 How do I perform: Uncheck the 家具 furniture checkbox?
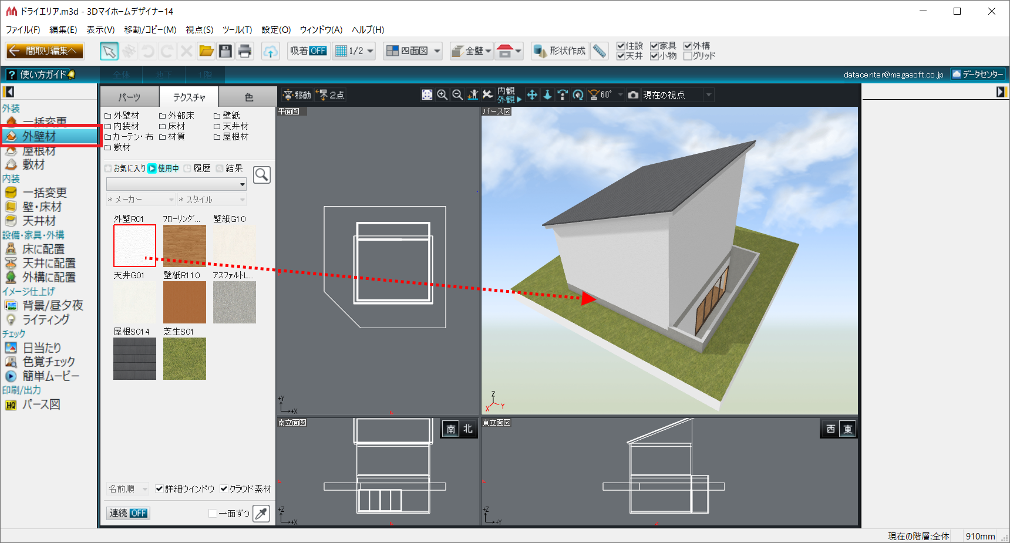tap(654, 46)
